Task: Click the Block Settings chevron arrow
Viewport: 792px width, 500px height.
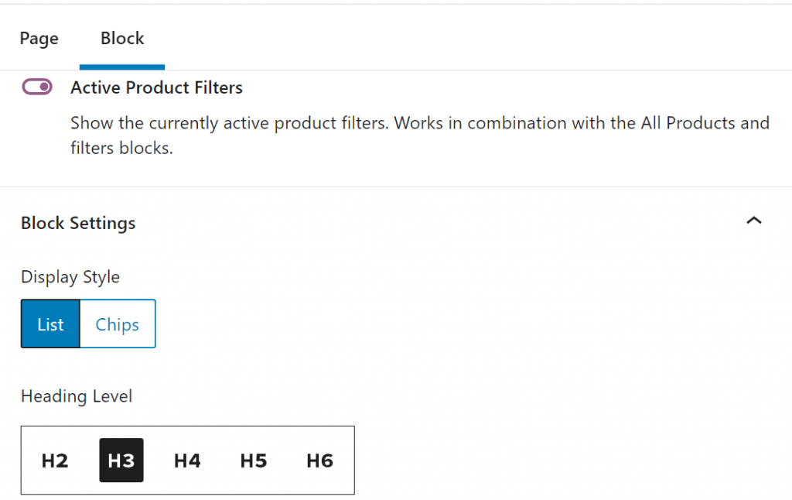Action: pyautogui.click(x=754, y=221)
